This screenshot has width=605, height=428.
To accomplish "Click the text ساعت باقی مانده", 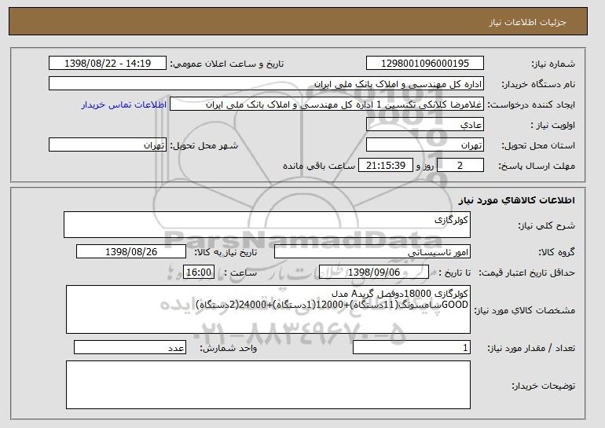I will click(x=319, y=166).
